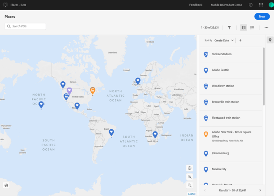Go to next results page
This screenshot has width=274, height=196.
tap(260, 190)
